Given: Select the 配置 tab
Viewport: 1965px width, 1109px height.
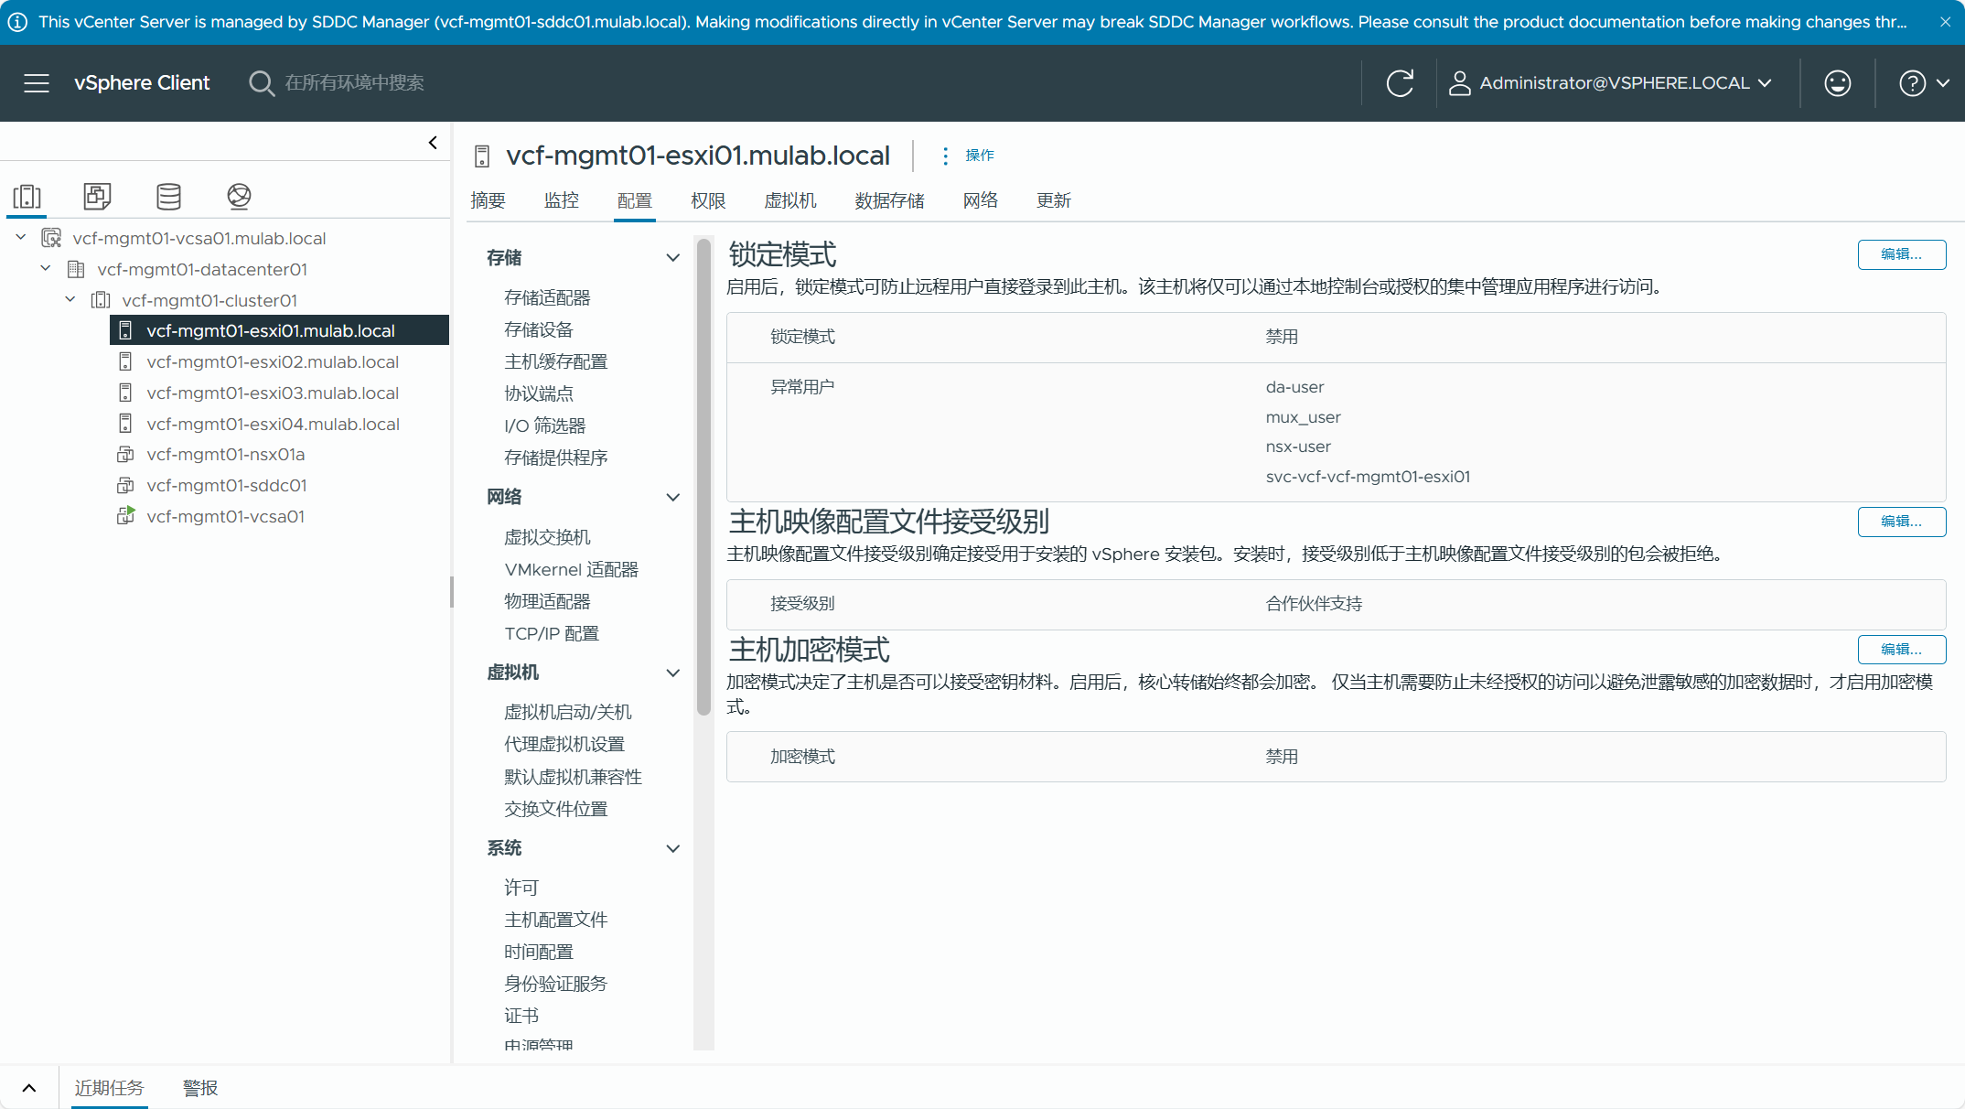Looking at the screenshot, I should coord(635,200).
